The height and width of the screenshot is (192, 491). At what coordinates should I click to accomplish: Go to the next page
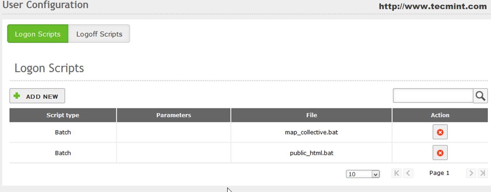click(x=471, y=173)
